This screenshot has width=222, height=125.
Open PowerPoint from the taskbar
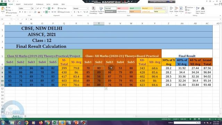pyautogui.click(x=76, y=123)
